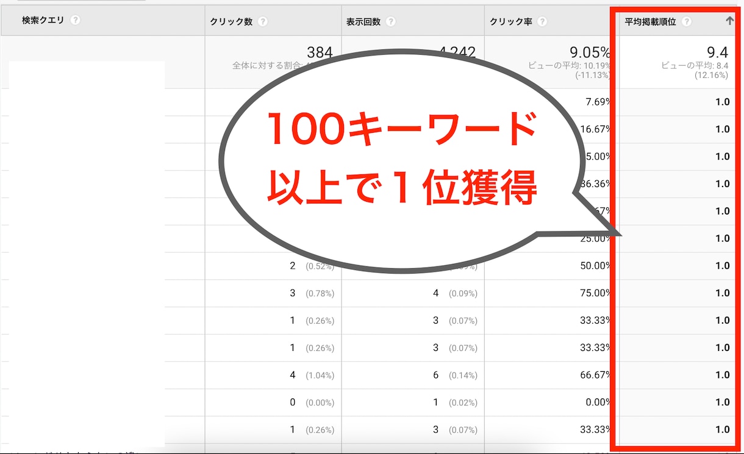Click the 平均掲載順位 column header label
744x454 pixels.
pyautogui.click(x=651, y=21)
